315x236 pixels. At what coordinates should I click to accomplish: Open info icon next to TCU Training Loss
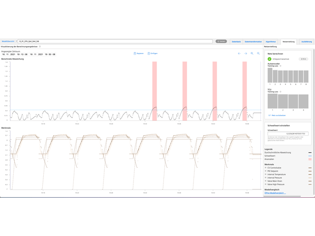[281, 92]
